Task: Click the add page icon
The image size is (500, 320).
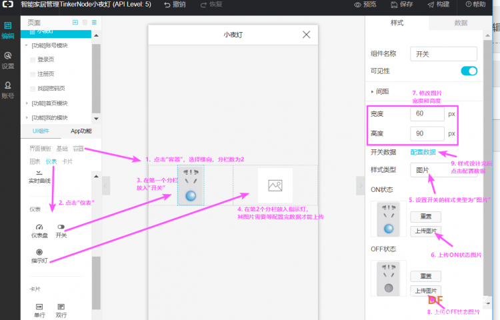Action: click(x=75, y=22)
